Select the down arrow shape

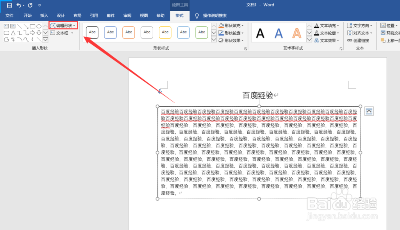39,33
